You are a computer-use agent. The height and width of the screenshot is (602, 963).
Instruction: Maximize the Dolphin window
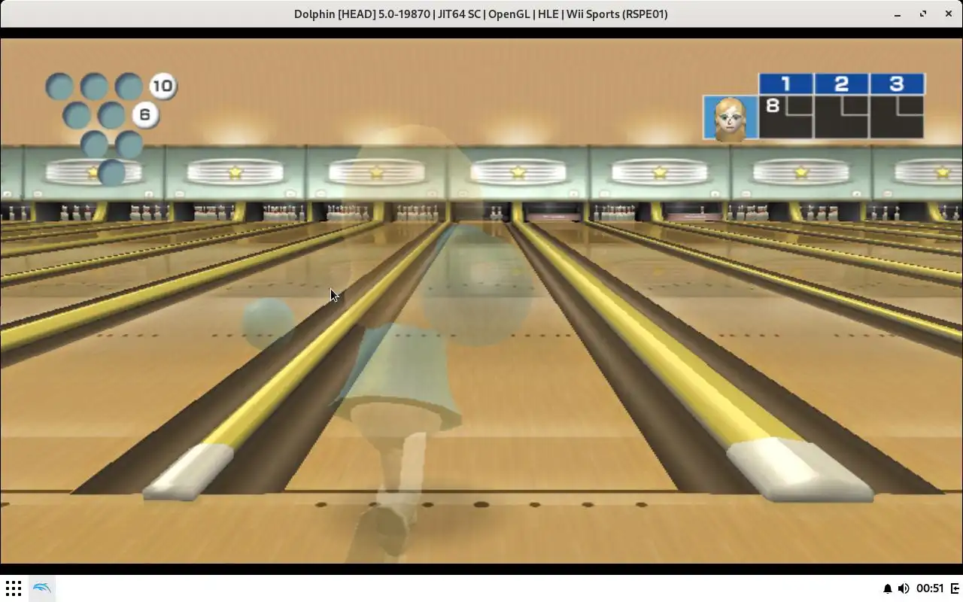[923, 14]
